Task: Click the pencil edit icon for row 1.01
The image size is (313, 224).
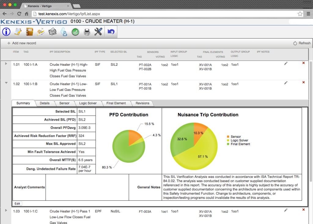Action: click(x=285, y=63)
